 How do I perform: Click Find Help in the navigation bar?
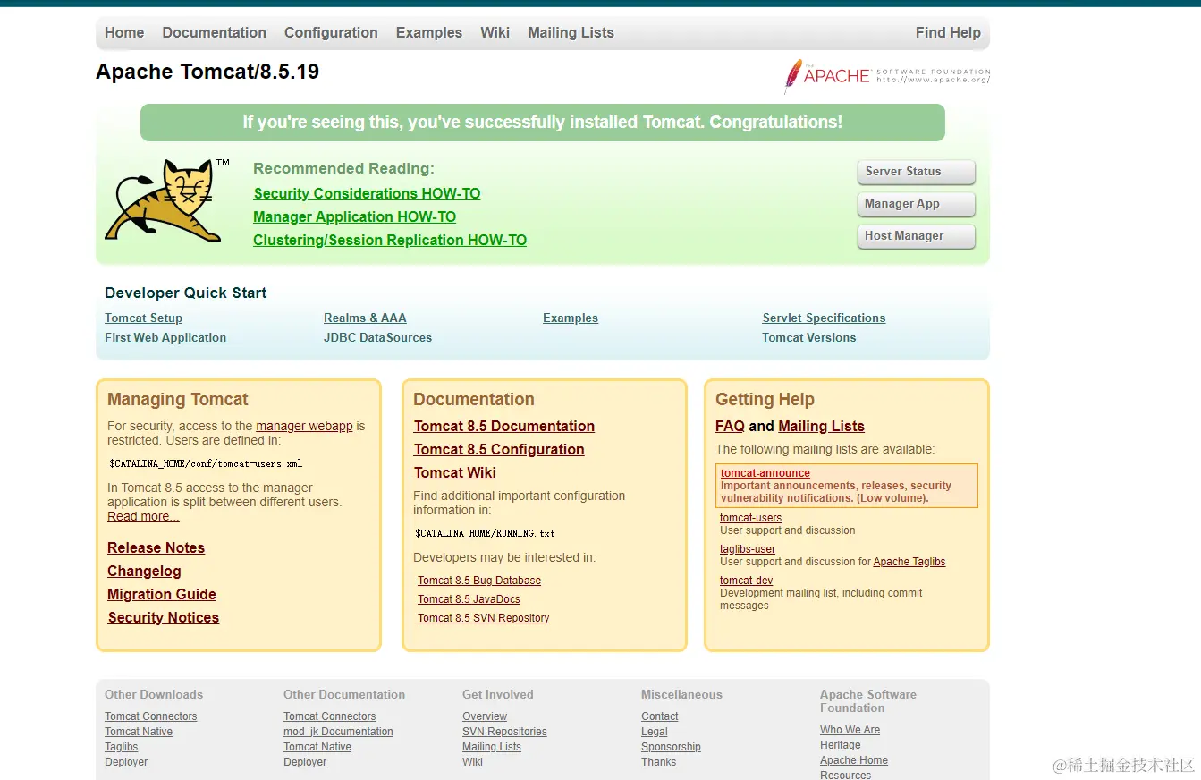[948, 32]
